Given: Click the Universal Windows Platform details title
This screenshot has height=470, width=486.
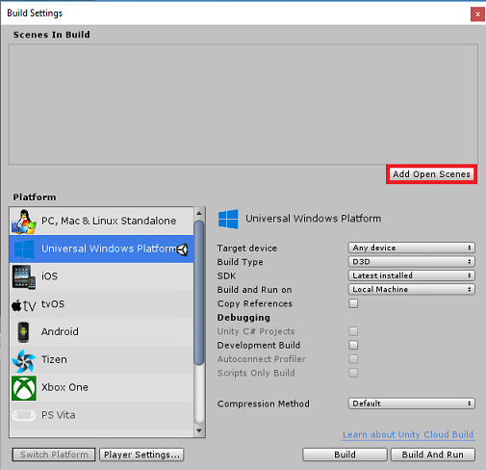Looking at the screenshot, I should (313, 219).
